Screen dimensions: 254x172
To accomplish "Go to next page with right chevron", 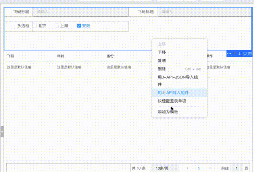I will pos(210,168).
